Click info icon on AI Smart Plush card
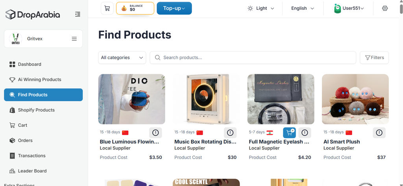This screenshot has height=186, width=403. pos(379,133)
